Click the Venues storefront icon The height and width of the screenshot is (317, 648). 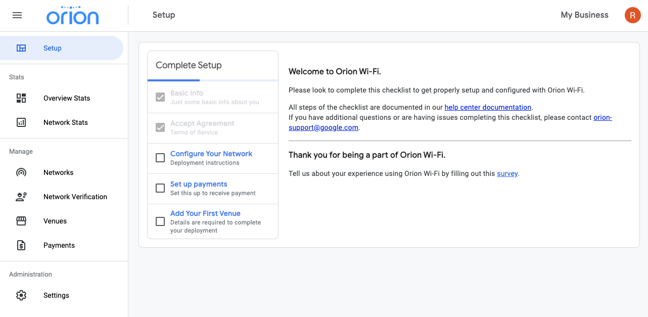click(21, 221)
